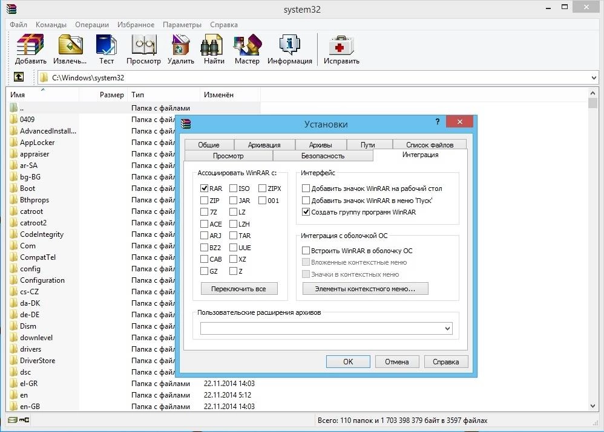
Task: Enable the 7Z association checkbox
Action: pyautogui.click(x=205, y=212)
